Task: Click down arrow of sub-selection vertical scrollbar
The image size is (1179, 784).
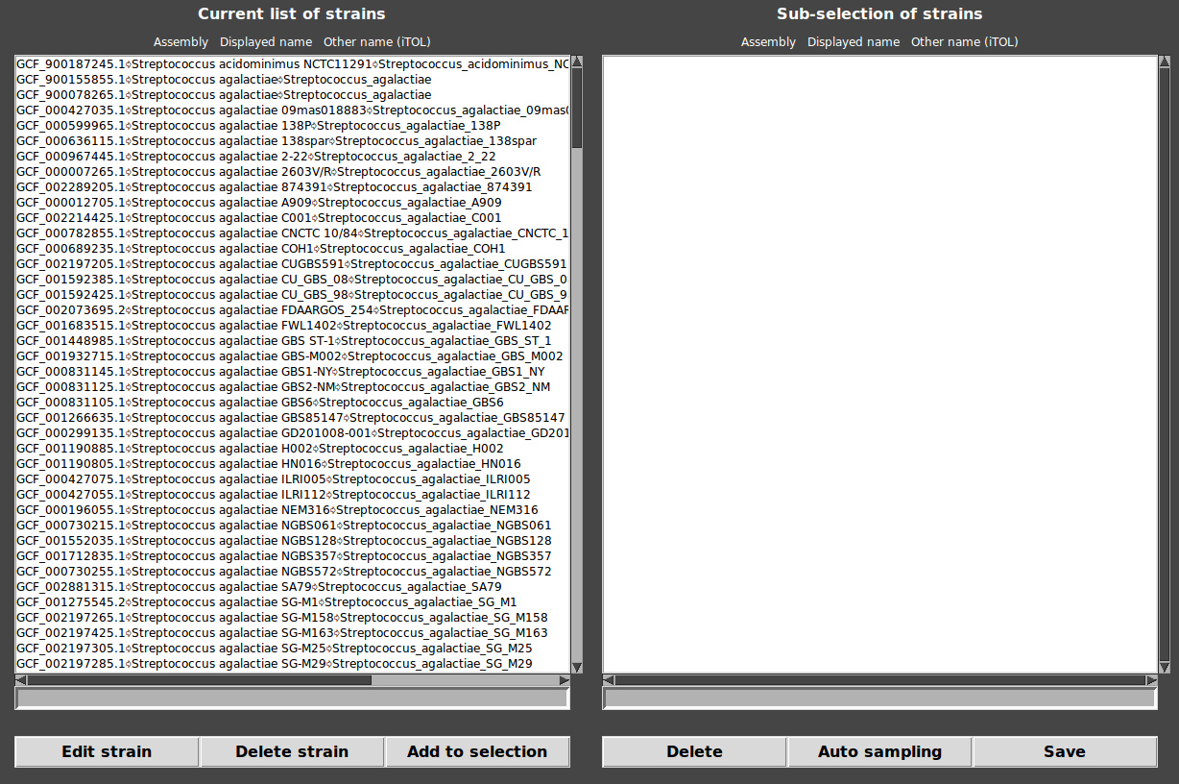Action: (1165, 667)
